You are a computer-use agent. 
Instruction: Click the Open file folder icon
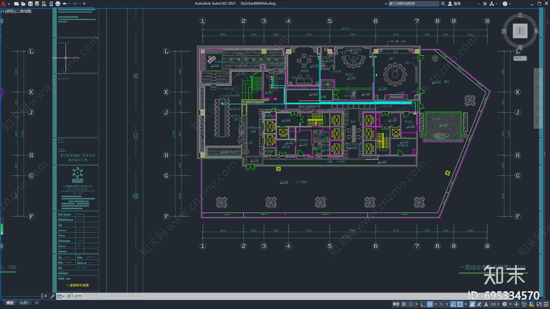[x=23, y=4]
